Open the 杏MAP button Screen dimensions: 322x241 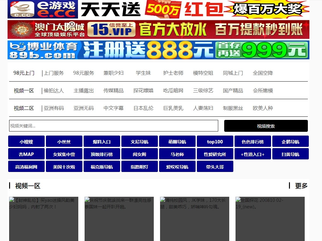point(26,154)
